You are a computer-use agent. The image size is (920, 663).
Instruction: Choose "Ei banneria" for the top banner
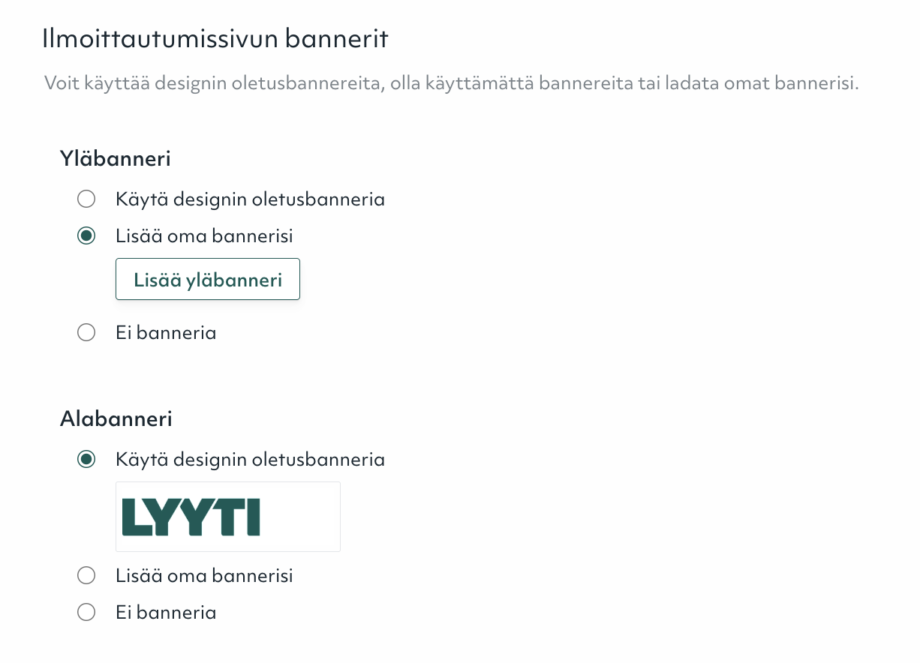[x=86, y=332]
